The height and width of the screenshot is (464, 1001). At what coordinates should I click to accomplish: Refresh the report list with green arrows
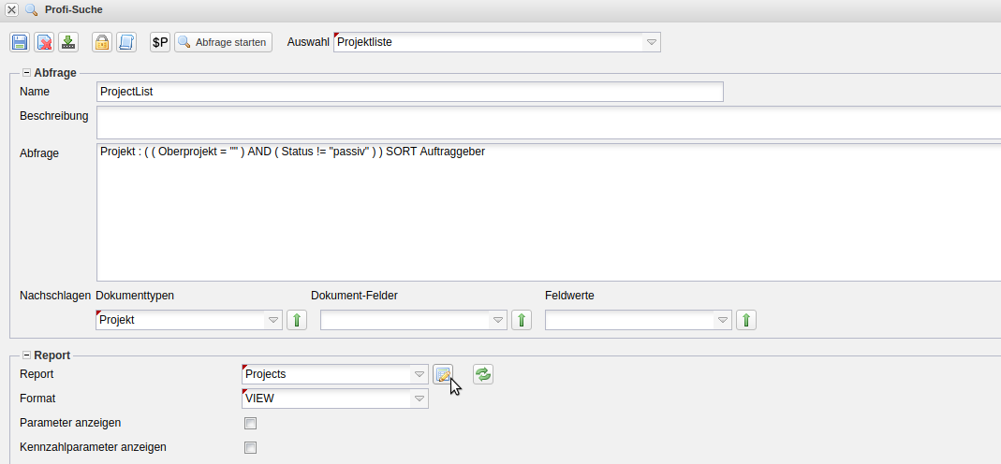(482, 374)
